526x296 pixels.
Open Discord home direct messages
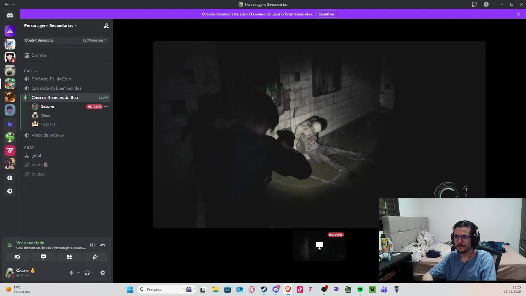tap(10, 15)
